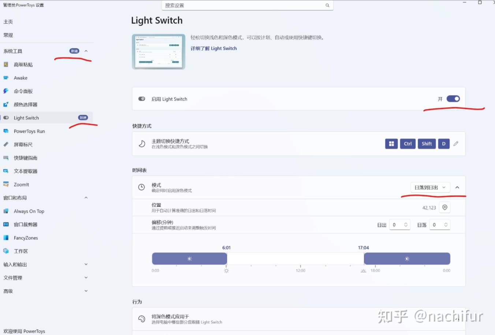Open FancyZones in the sidebar
The width and height of the screenshot is (495, 335).
[26, 238]
